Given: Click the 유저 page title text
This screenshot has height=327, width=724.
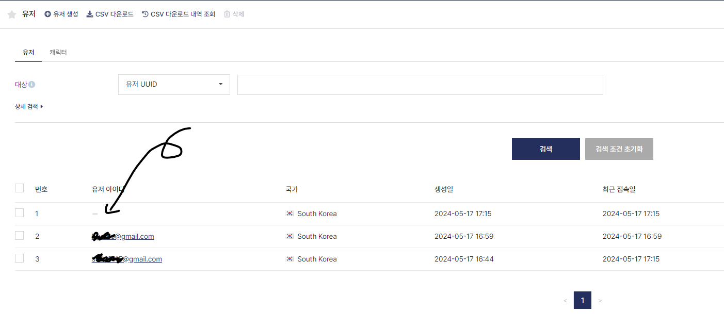Looking at the screenshot, I should (29, 14).
